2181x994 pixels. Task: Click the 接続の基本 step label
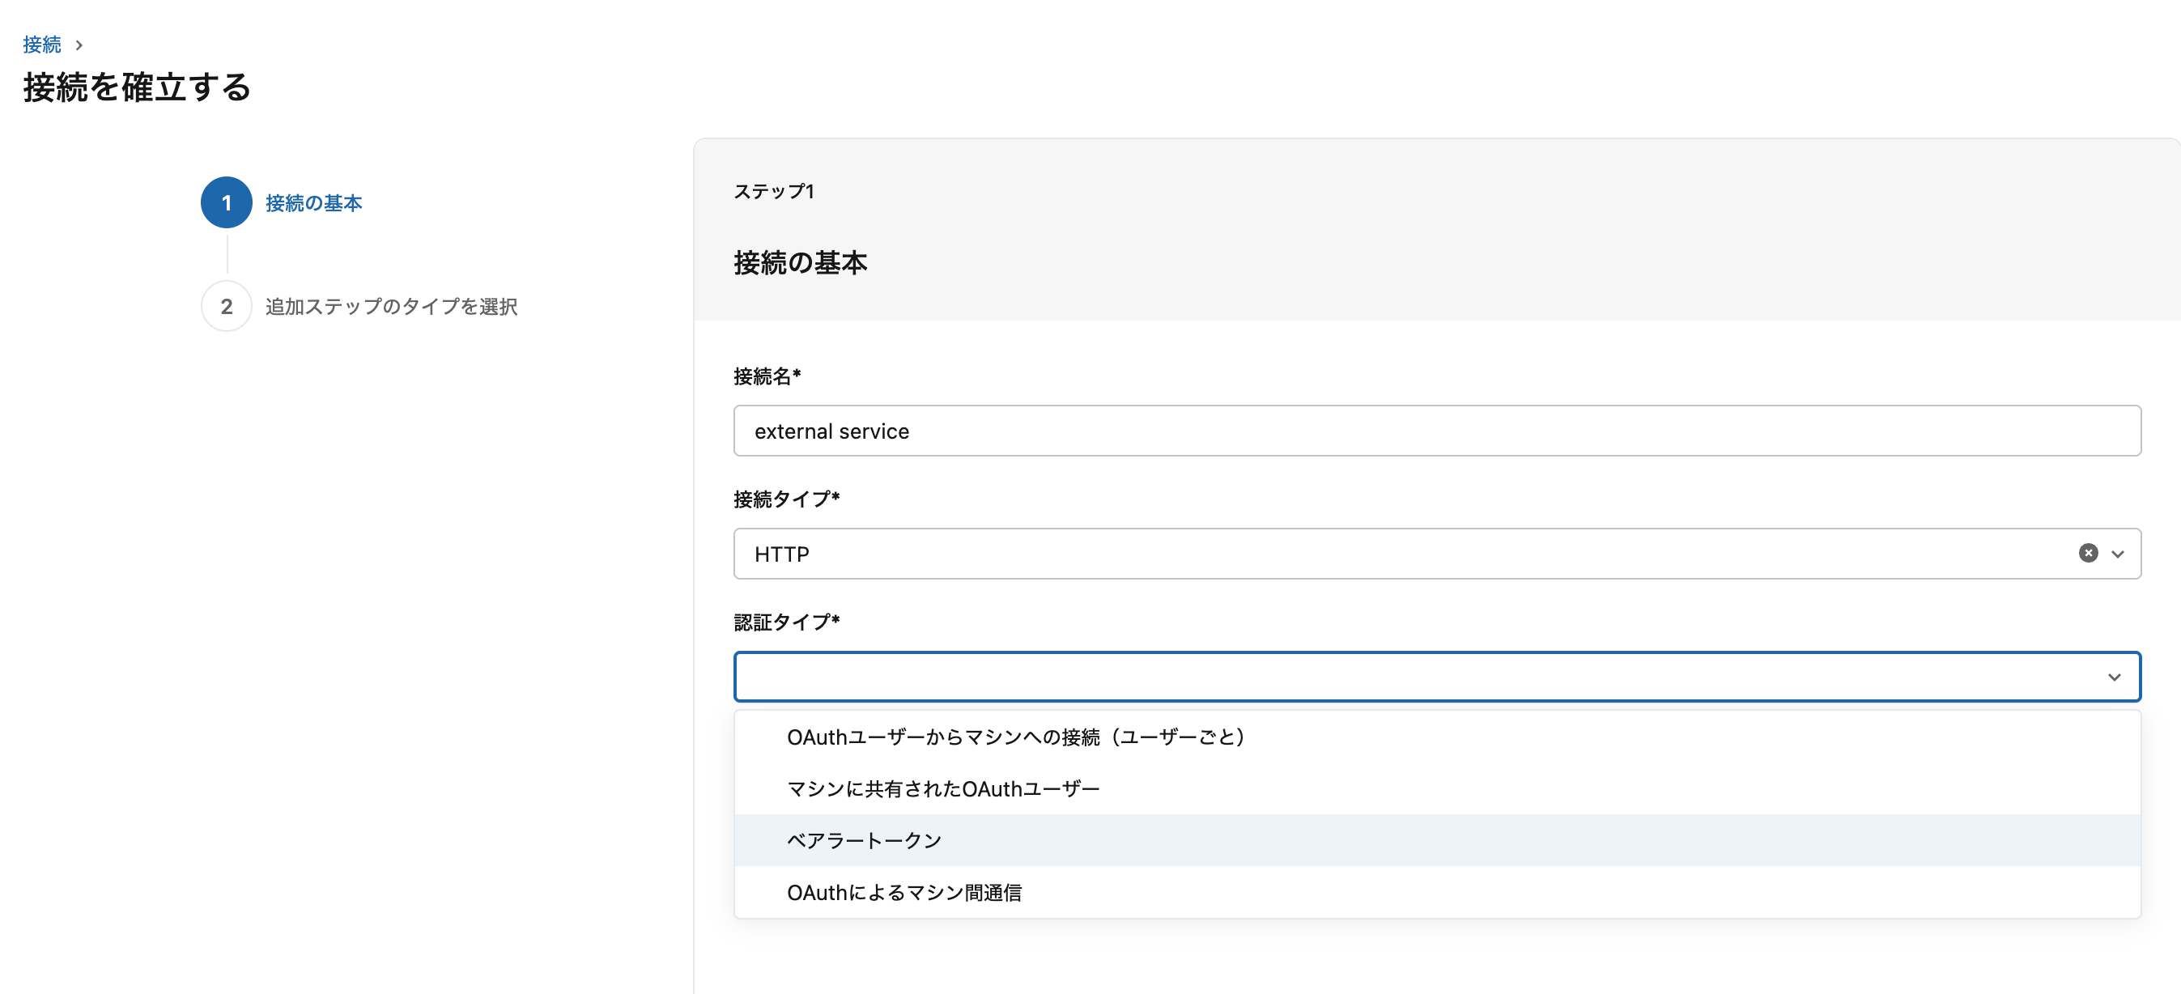[x=313, y=203]
